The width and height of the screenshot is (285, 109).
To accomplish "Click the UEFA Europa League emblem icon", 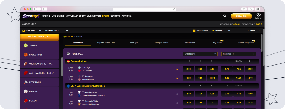I will 68,86.
